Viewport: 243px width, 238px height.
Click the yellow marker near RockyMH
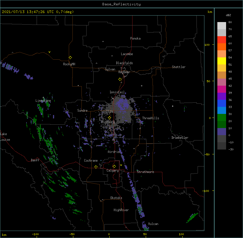(x=70, y=58)
